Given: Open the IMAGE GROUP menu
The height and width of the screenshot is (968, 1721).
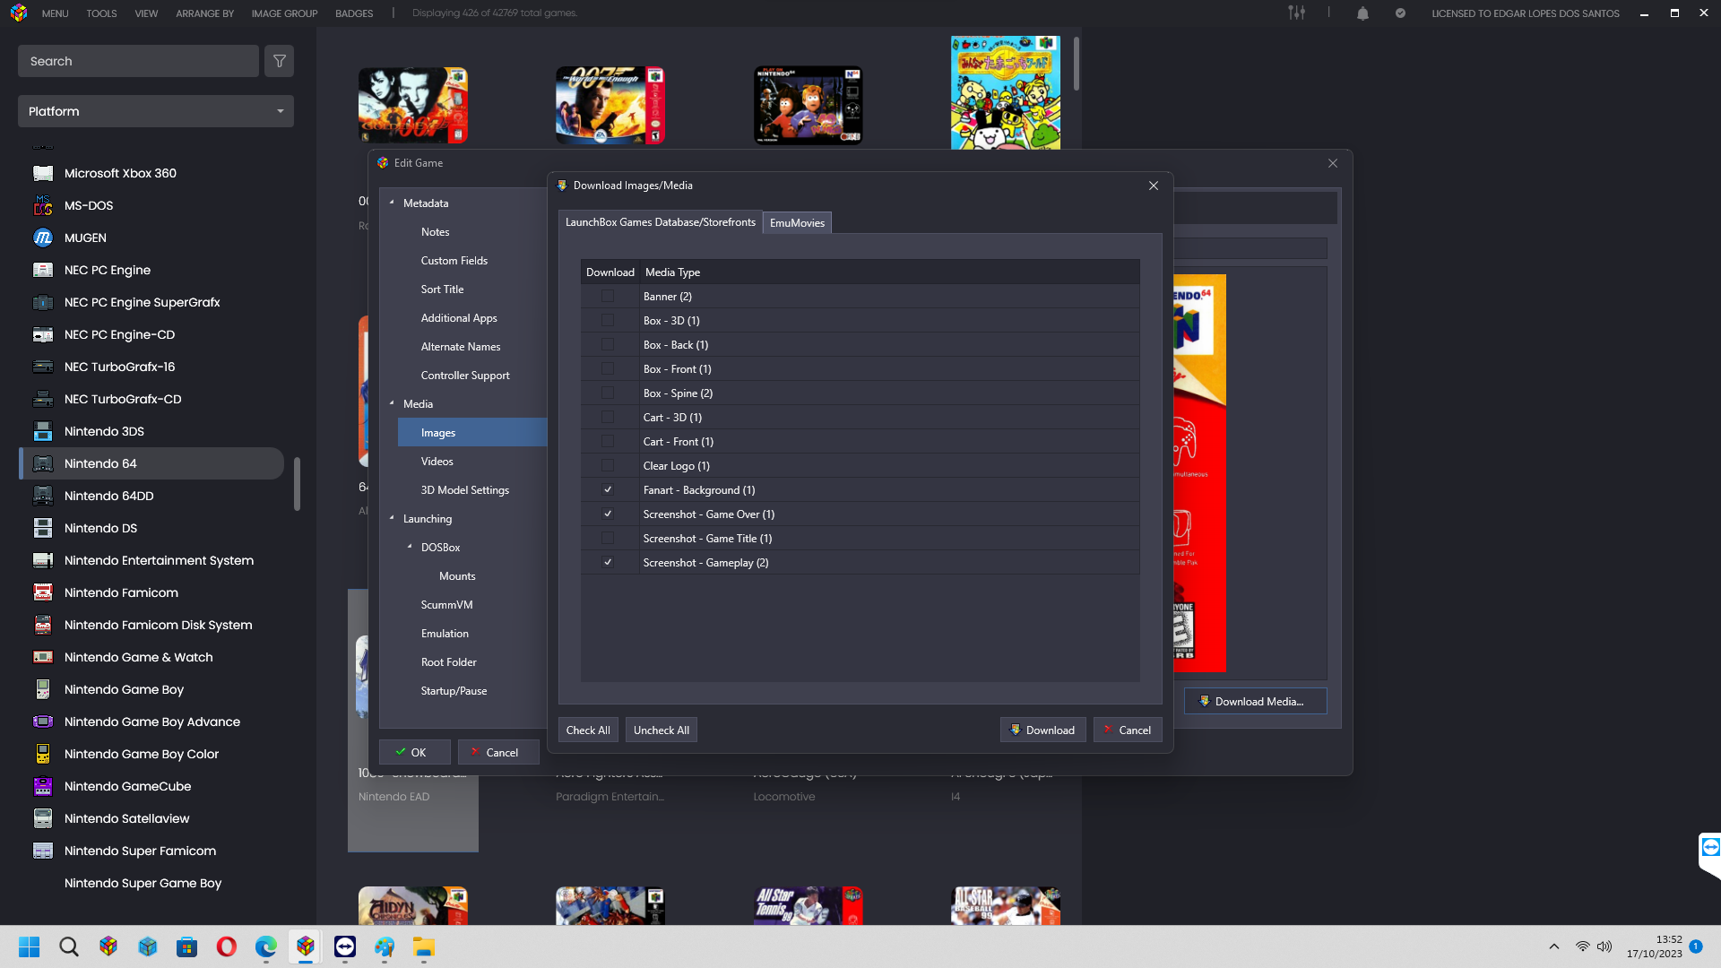Looking at the screenshot, I should coord(284,13).
